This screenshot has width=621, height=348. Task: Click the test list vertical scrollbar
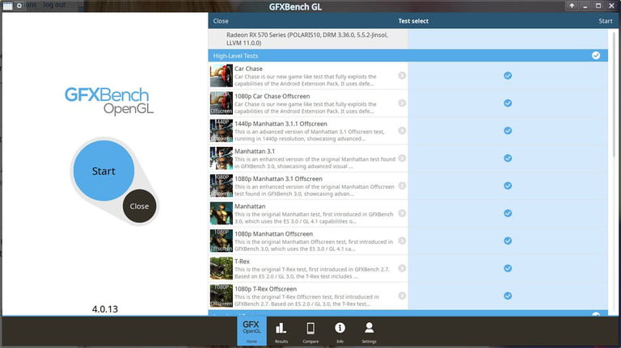click(615, 95)
